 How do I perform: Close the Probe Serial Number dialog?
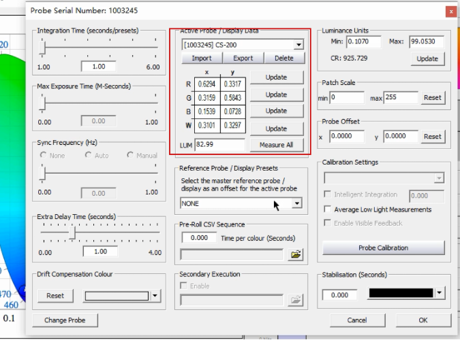(450, 11)
